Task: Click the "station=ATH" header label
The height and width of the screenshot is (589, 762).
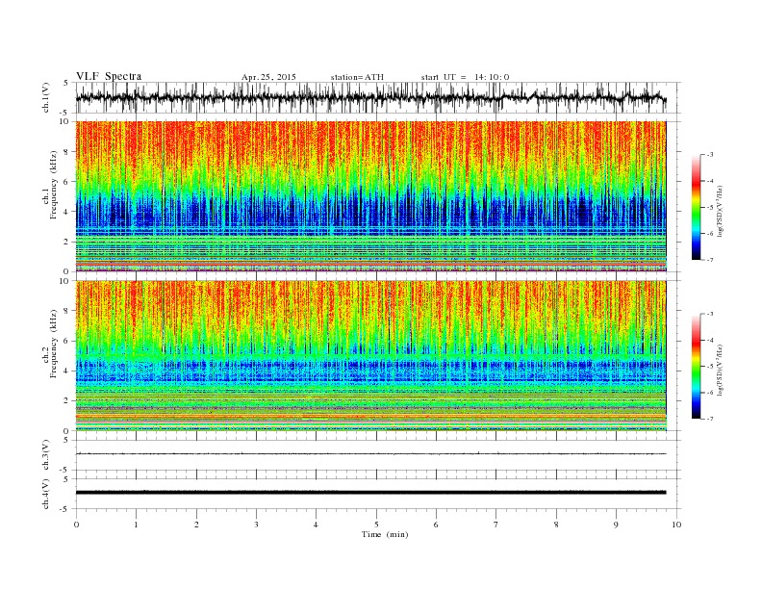Action: [357, 77]
